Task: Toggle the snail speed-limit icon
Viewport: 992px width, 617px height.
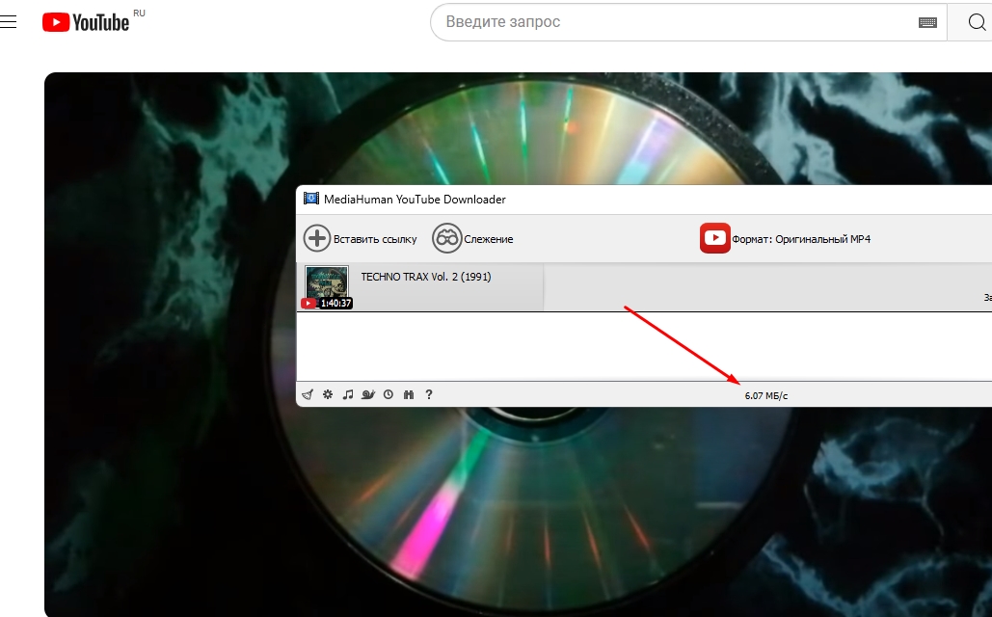Action: point(368,394)
